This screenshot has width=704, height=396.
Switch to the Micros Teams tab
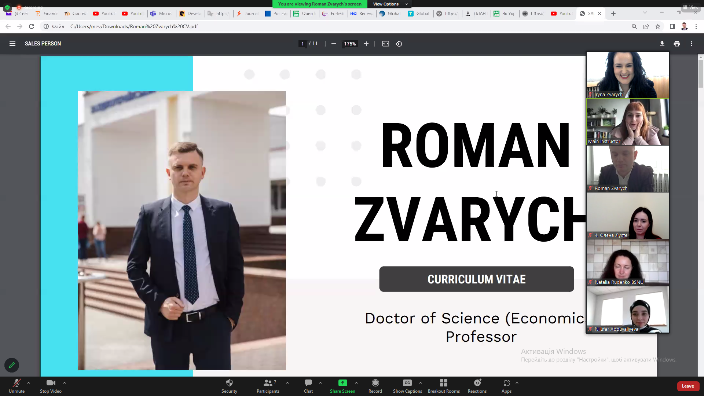pos(162,14)
